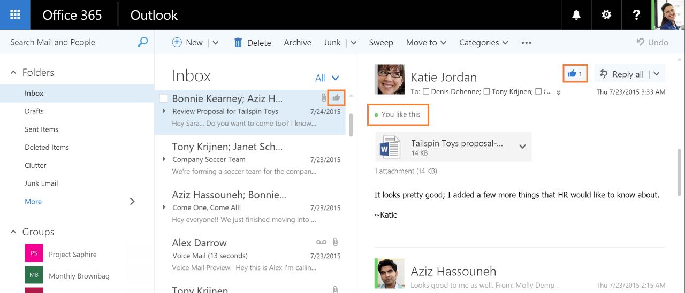Open the Office 365 app launcher grid
Screen dimensions: 685x293
coord(15,15)
